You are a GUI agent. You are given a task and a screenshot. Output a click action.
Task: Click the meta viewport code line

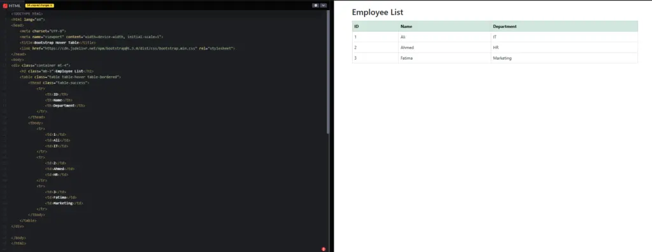point(91,36)
